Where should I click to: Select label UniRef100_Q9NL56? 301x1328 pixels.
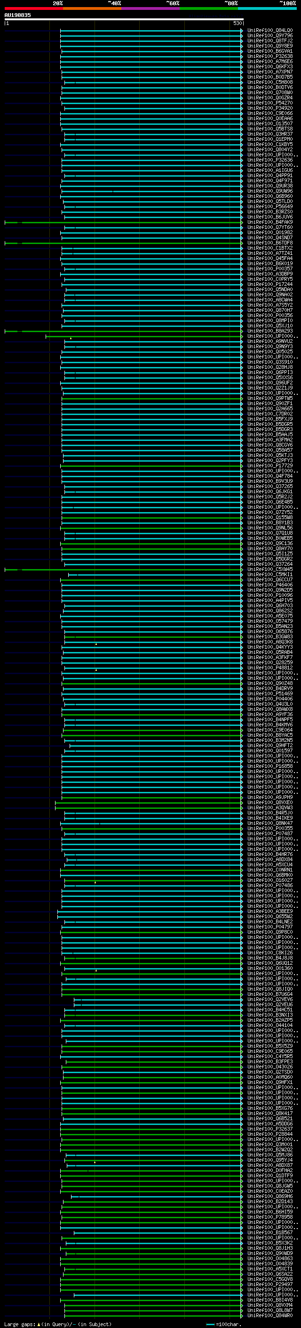click(x=270, y=528)
